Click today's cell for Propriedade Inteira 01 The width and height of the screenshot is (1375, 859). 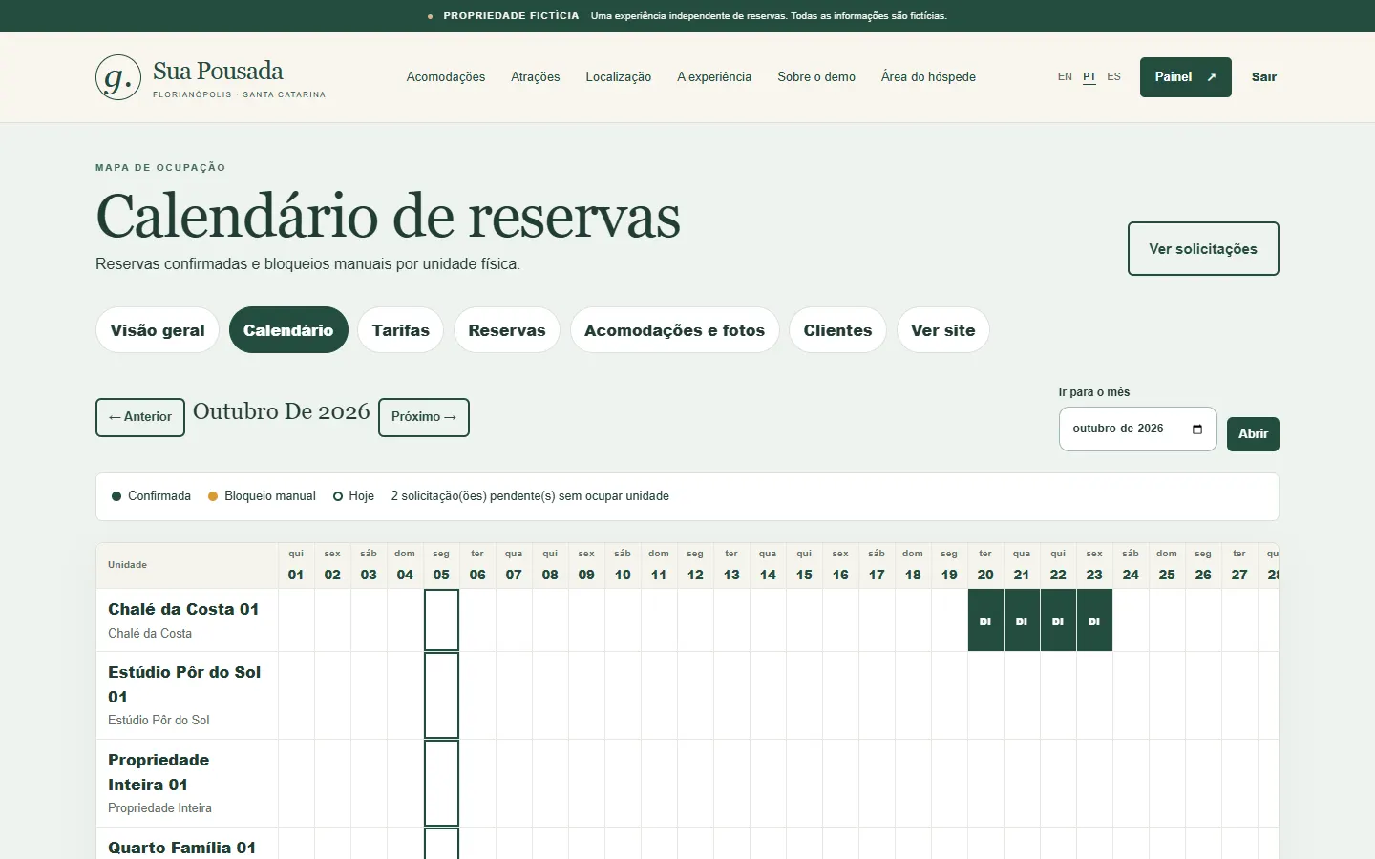[441, 784]
